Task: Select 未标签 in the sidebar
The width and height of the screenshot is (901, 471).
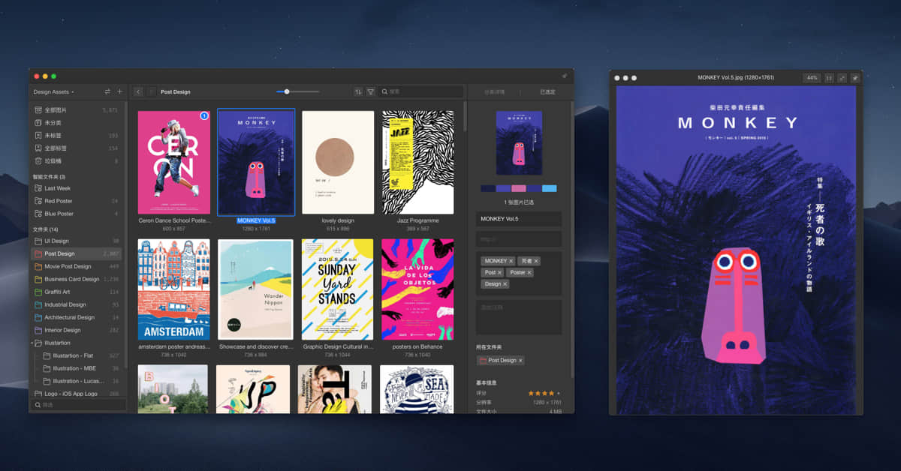Action: [77, 136]
